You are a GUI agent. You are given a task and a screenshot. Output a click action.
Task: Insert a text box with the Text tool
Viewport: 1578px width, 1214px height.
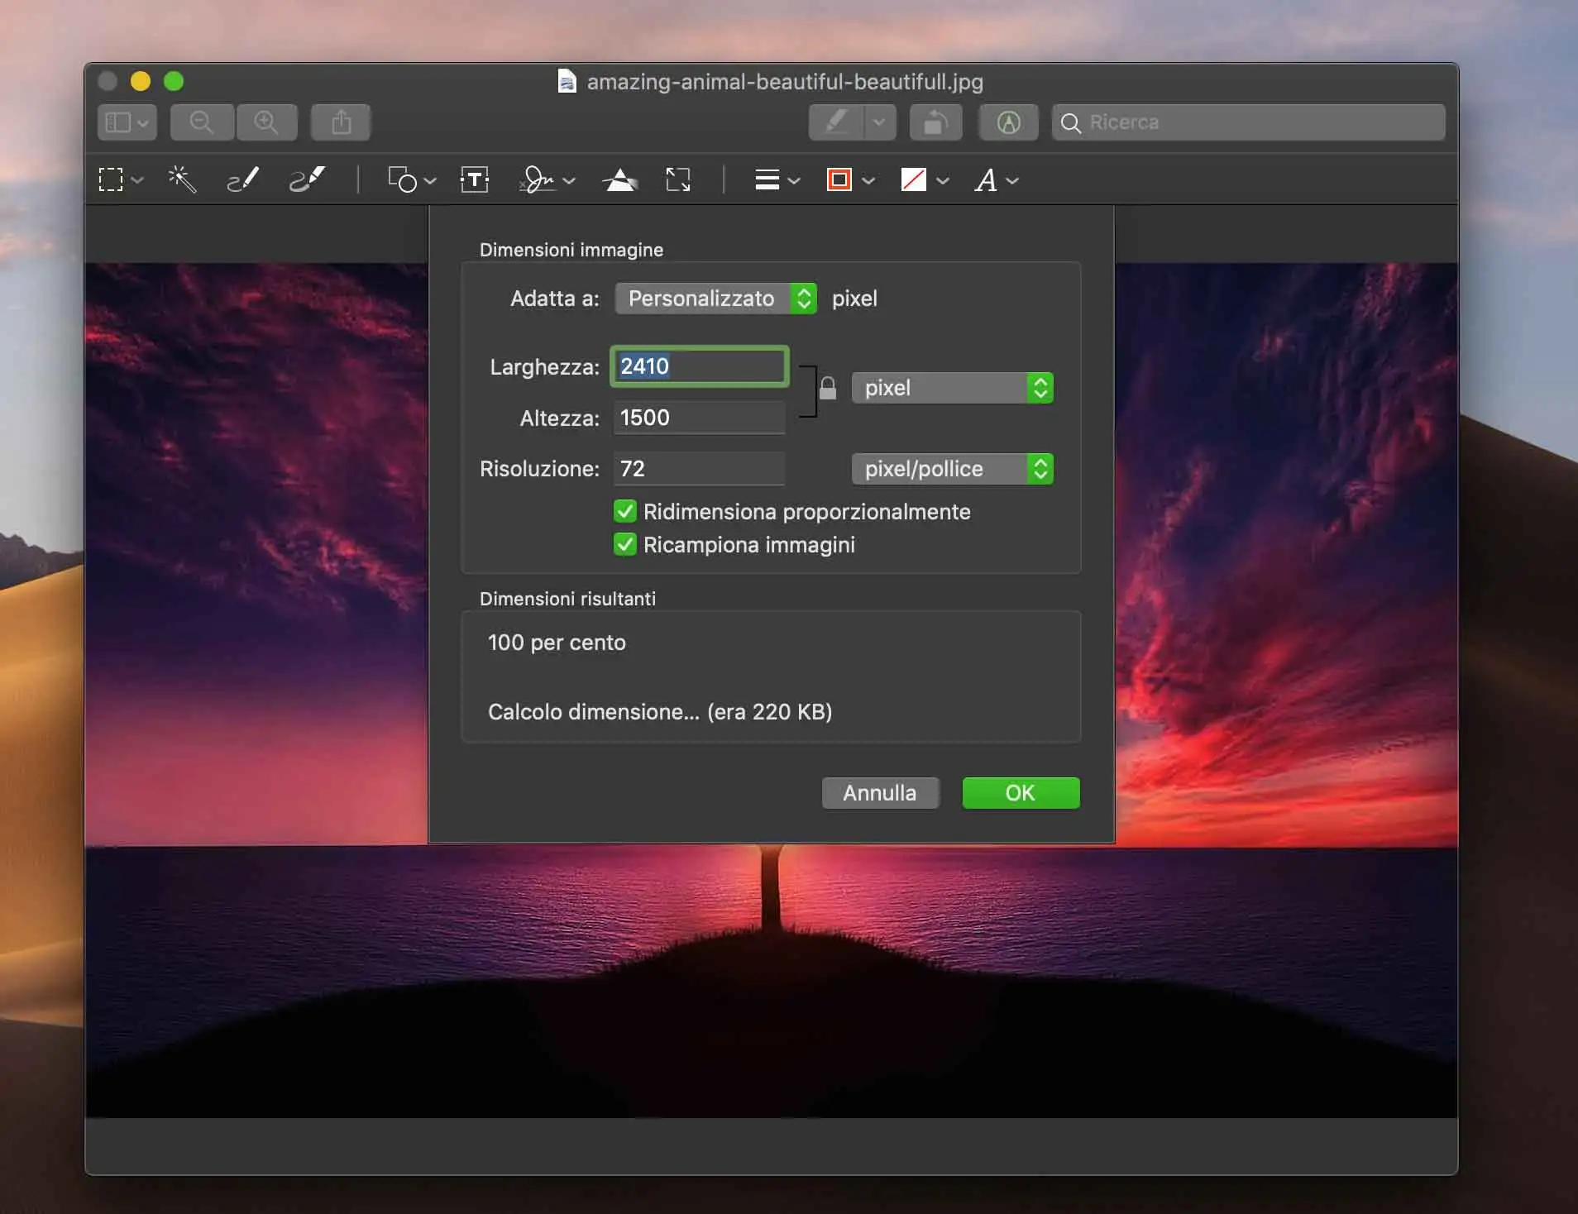pyautogui.click(x=474, y=179)
